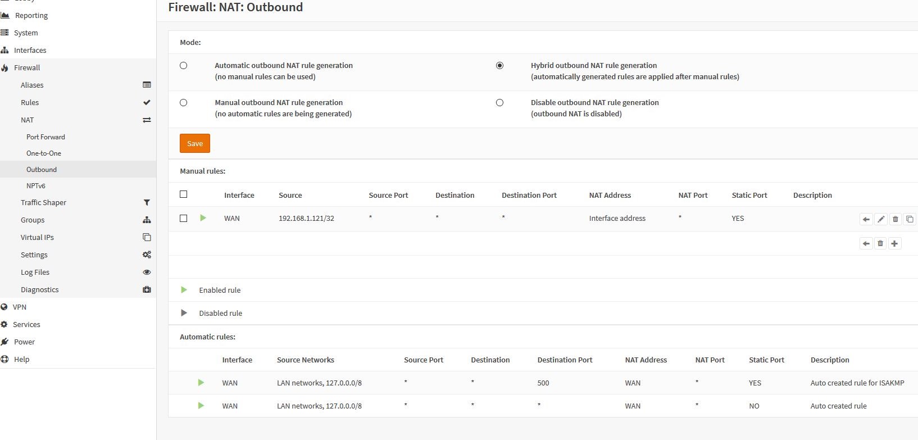Viewport: 918px width, 440px height.
Task: Click move-before arrow in the 192.168.1.121/32 row
Action: click(x=866, y=219)
